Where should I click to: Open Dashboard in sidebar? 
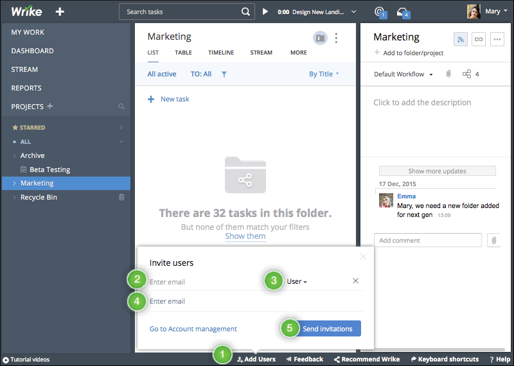coord(33,51)
